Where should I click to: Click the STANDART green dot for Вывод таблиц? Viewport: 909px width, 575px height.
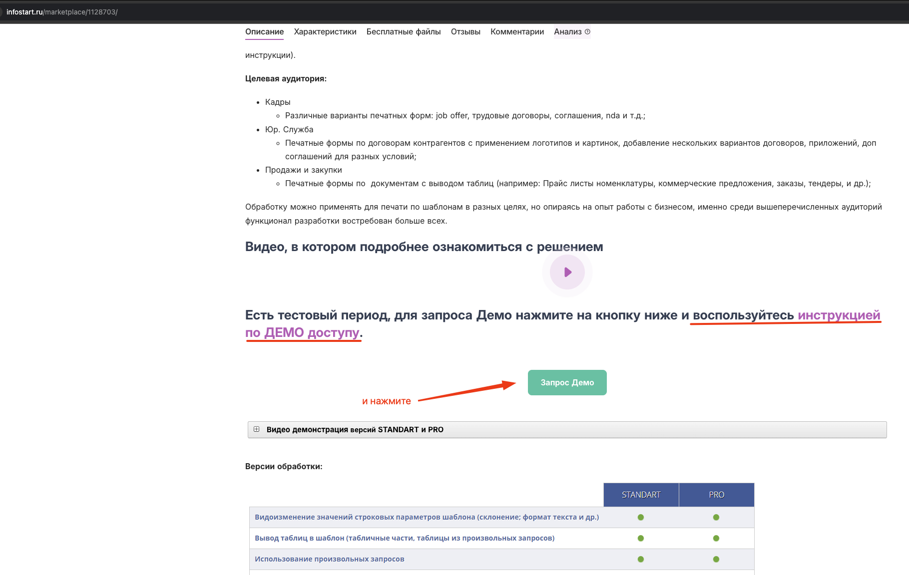(x=641, y=538)
